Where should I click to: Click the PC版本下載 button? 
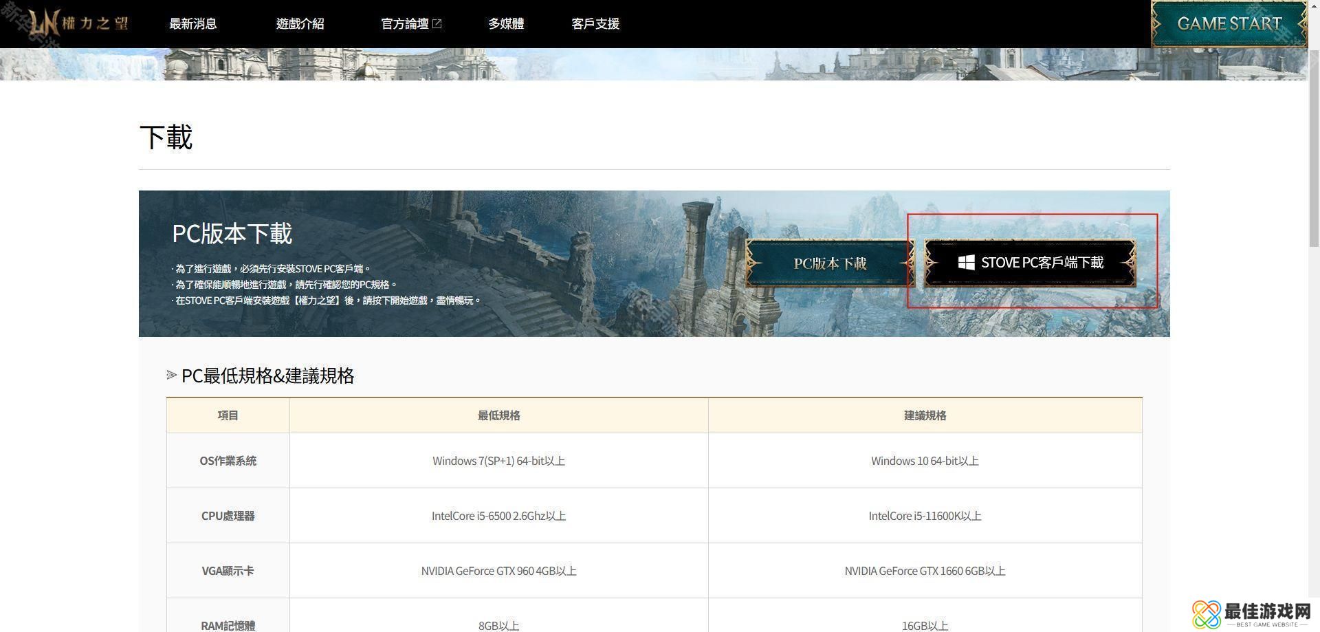point(830,263)
